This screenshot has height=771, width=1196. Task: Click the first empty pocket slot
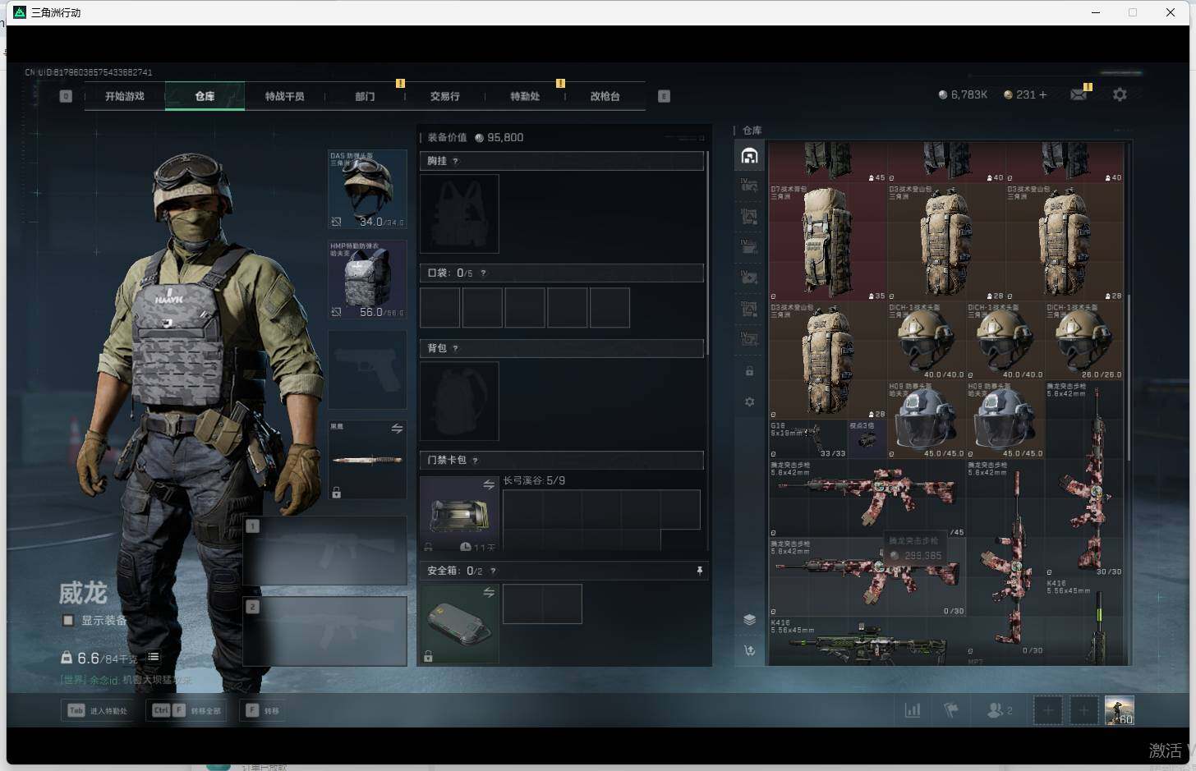(440, 308)
